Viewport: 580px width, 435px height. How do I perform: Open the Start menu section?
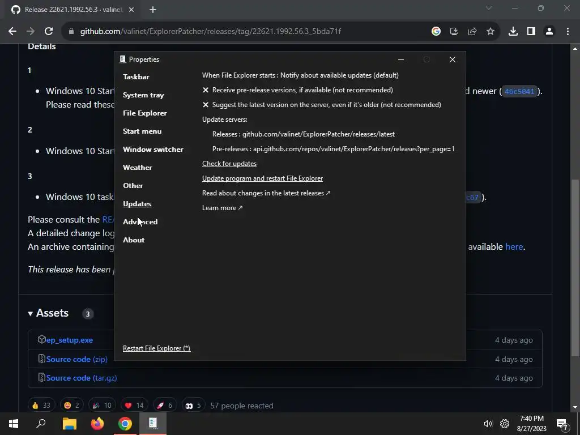(142, 131)
